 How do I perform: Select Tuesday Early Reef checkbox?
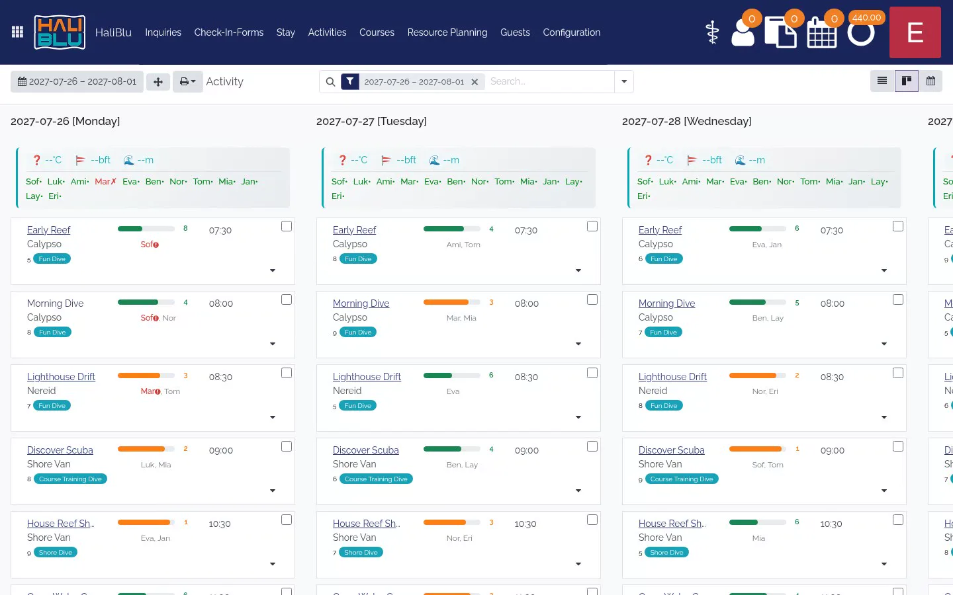click(592, 226)
